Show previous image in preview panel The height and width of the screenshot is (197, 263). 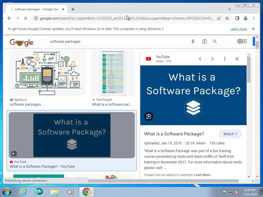[x=200, y=59]
